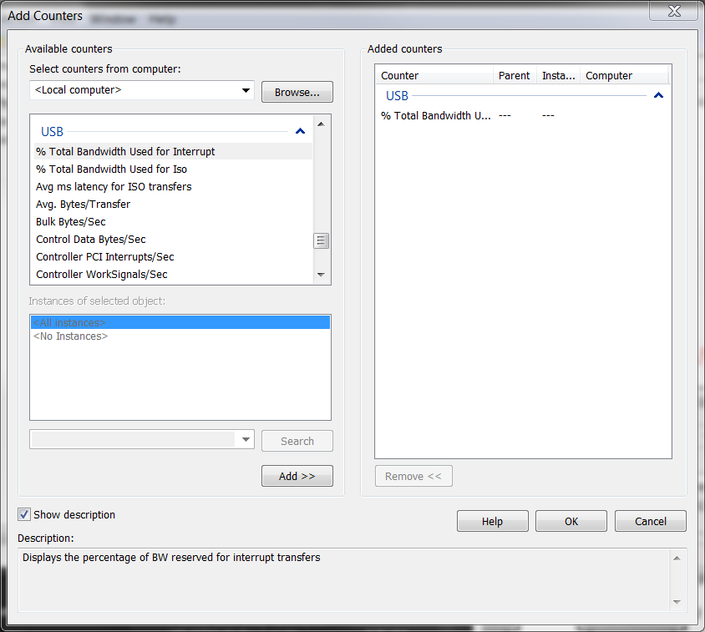Image resolution: width=705 pixels, height=632 pixels.
Task: Collapse the USB group in Added counters
Action: (658, 95)
